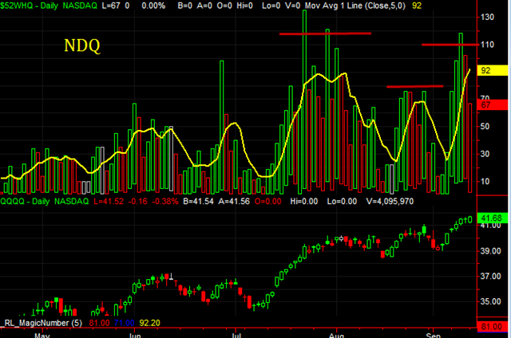511x338 pixels.
Task: Click the 37.00 level on the QQQQ axis
Action: 490,277
